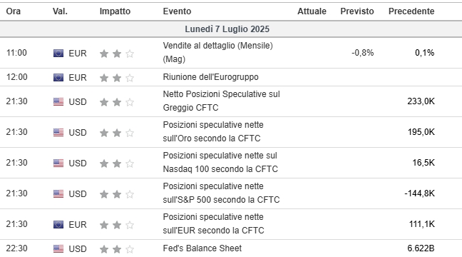The width and height of the screenshot is (462, 257).
Task: Click the Ora column header
Action: [14, 11]
